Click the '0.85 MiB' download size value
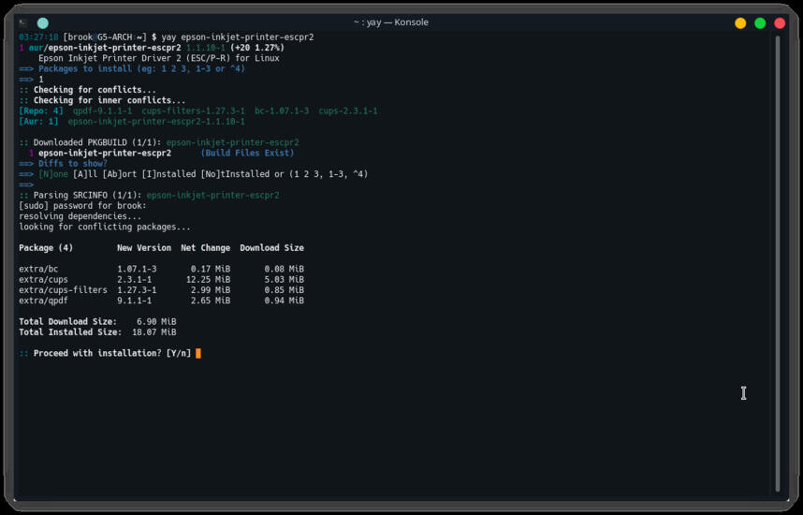This screenshot has height=515, width=803. [285, 290]
